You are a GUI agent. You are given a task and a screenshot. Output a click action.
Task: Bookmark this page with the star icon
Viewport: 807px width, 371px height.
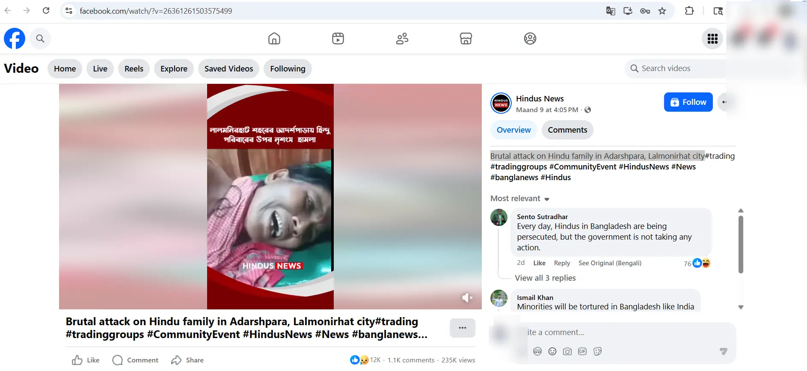coord(662,11)
